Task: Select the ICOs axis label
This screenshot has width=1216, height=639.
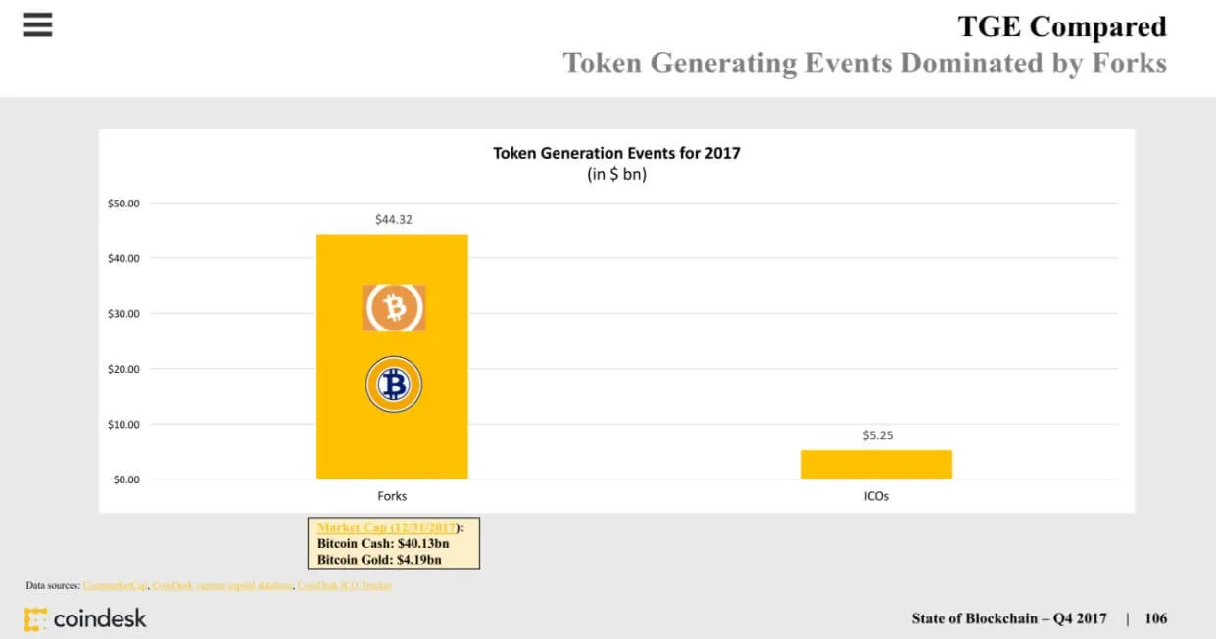Action: pyautogui.click(x=876, y=496)
